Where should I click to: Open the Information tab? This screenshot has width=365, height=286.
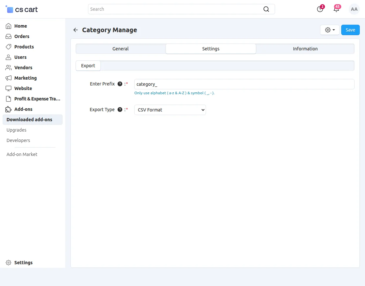point(305,48)
